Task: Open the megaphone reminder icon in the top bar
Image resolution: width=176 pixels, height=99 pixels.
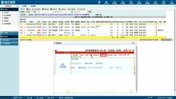Action: [114, 2]
